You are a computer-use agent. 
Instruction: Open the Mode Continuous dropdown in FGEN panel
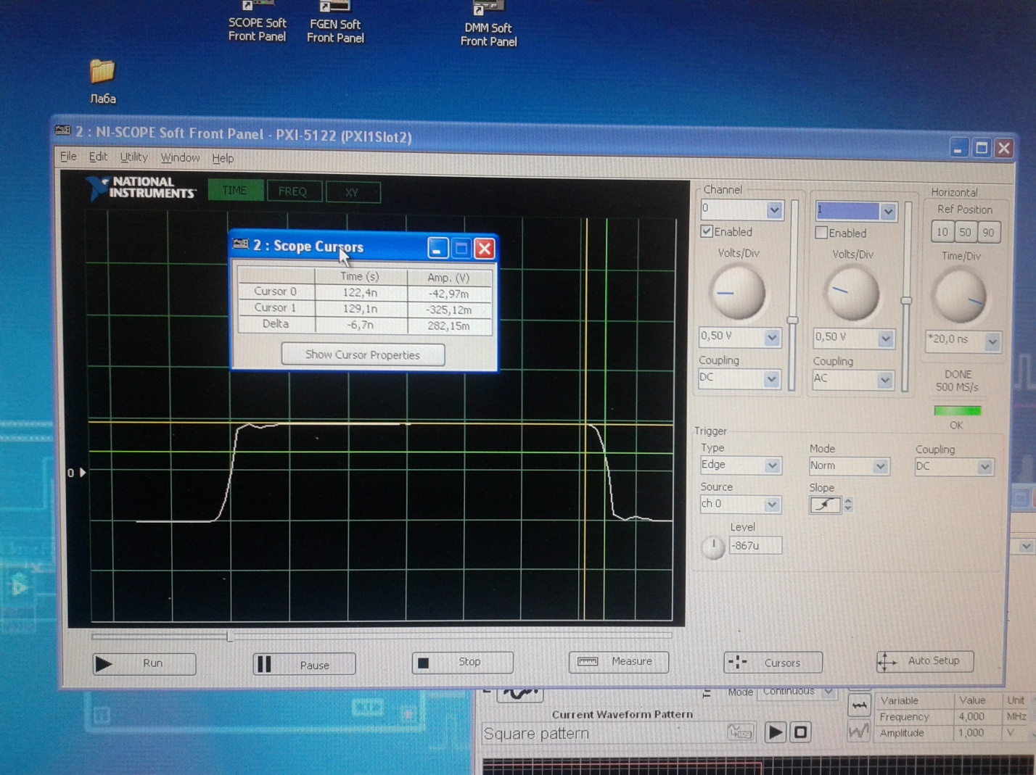[828, 692]
